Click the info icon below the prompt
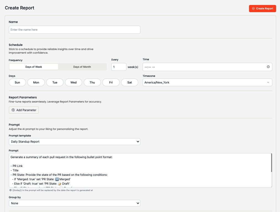The width and height of the screenshot is (280, 212). [10, 190]
